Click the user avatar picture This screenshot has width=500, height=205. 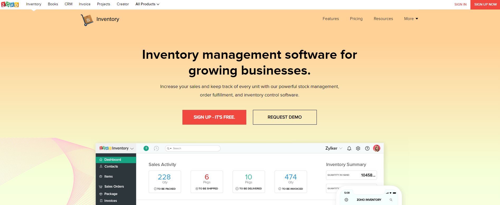tap(377, 148)
